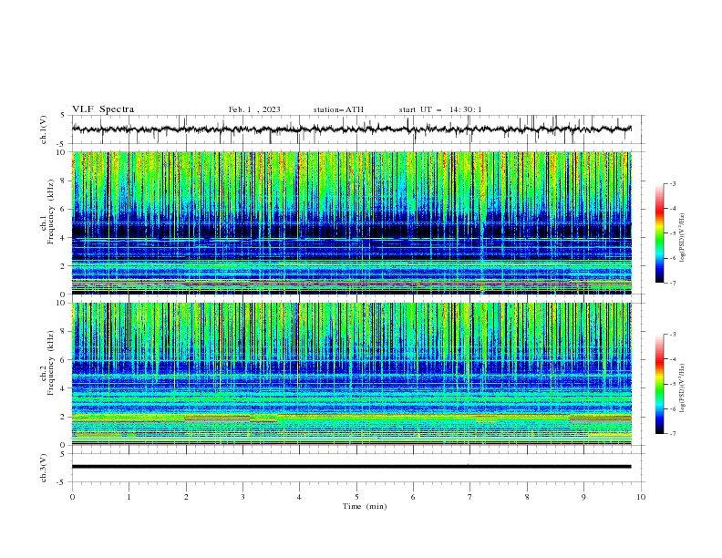Viewport: 722px width, 558px height.
Task: Click the '-7' value on lower colorbar
Action: (x=672, y=433)
